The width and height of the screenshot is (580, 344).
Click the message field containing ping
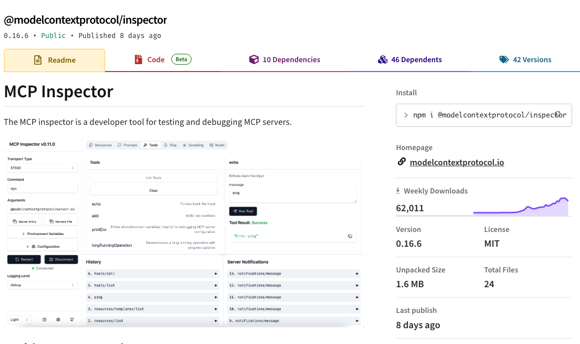pos(293,195)
